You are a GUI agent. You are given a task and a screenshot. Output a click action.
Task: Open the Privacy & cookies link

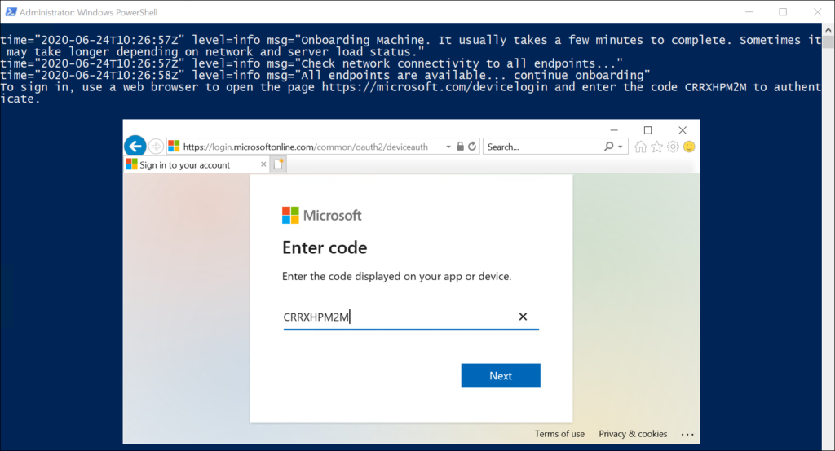[633, 434]
